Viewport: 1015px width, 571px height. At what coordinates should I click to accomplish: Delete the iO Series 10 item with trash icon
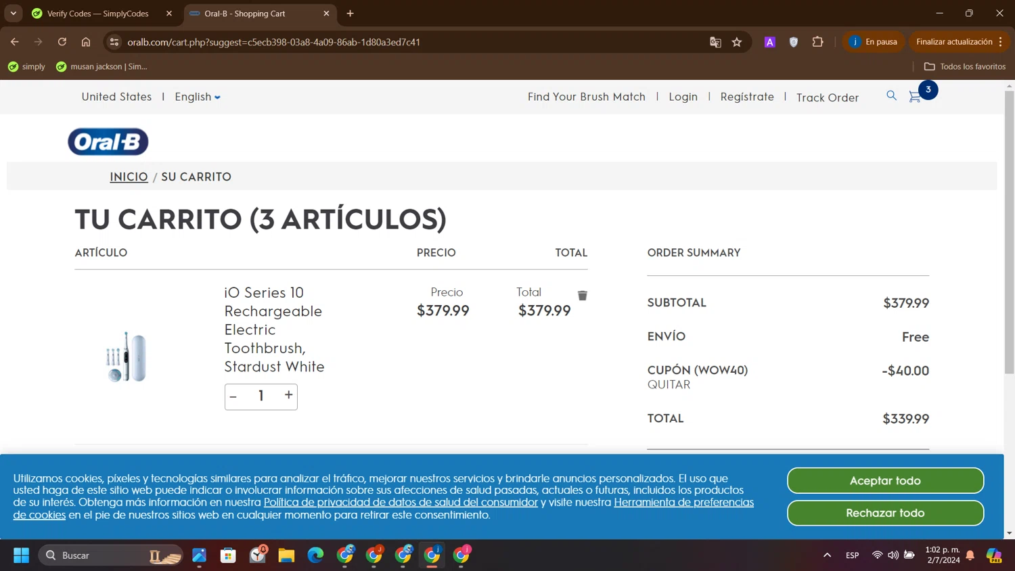[x=582, y=296]
